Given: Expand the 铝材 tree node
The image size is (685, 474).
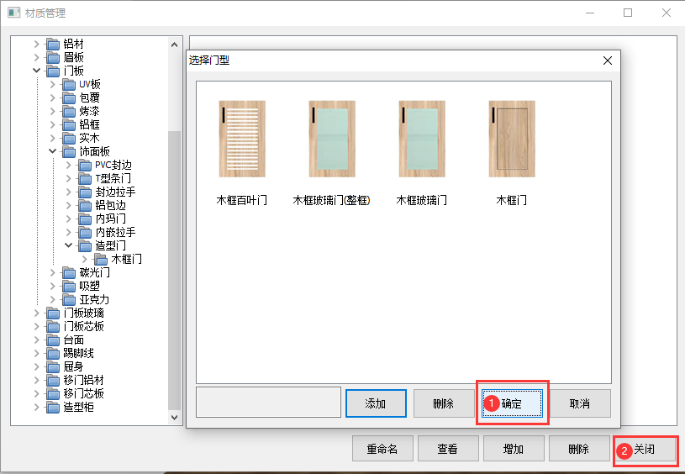Looking at the screenshot, I should 37,44.
